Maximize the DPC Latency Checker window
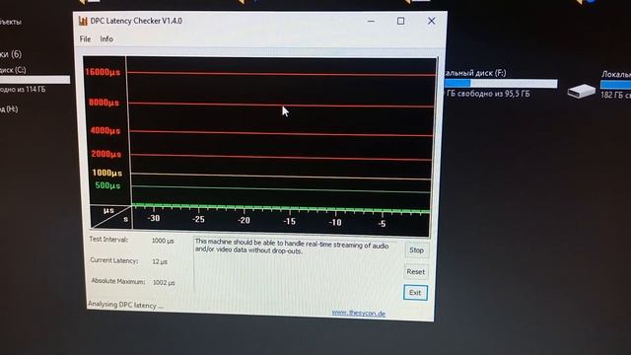This screenshot has height=355, width=631. 401,21
